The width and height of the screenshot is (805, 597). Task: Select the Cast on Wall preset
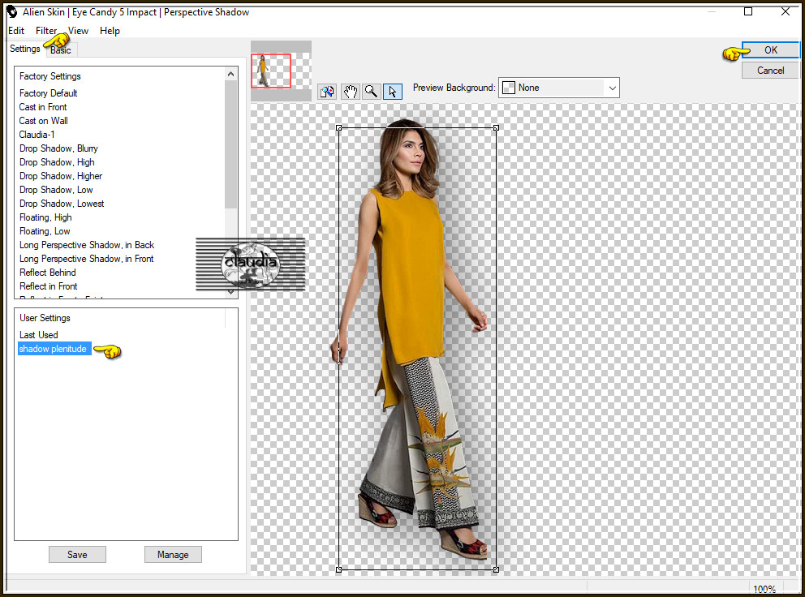[x=44, y=121]
